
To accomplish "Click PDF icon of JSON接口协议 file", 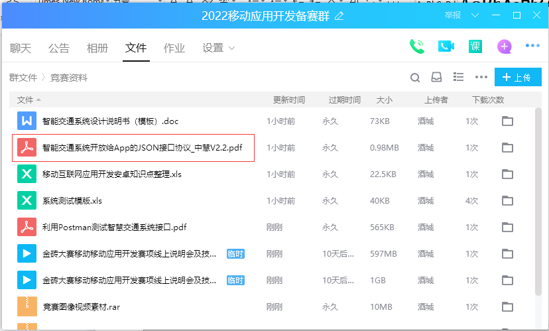I will pos(27,147).
